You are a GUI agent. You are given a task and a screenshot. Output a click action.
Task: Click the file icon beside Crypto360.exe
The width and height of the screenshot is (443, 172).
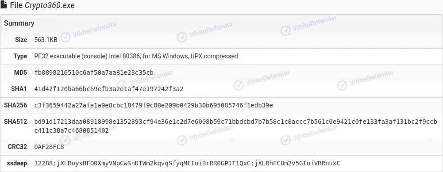pos(4,5)
